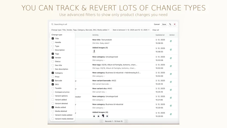
Task: Remove the Date is between filter chip
Action: (149, 30)
